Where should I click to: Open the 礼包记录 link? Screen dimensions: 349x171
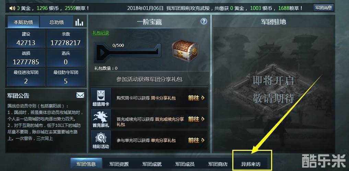pyautogui.click(x=101, y=33)
